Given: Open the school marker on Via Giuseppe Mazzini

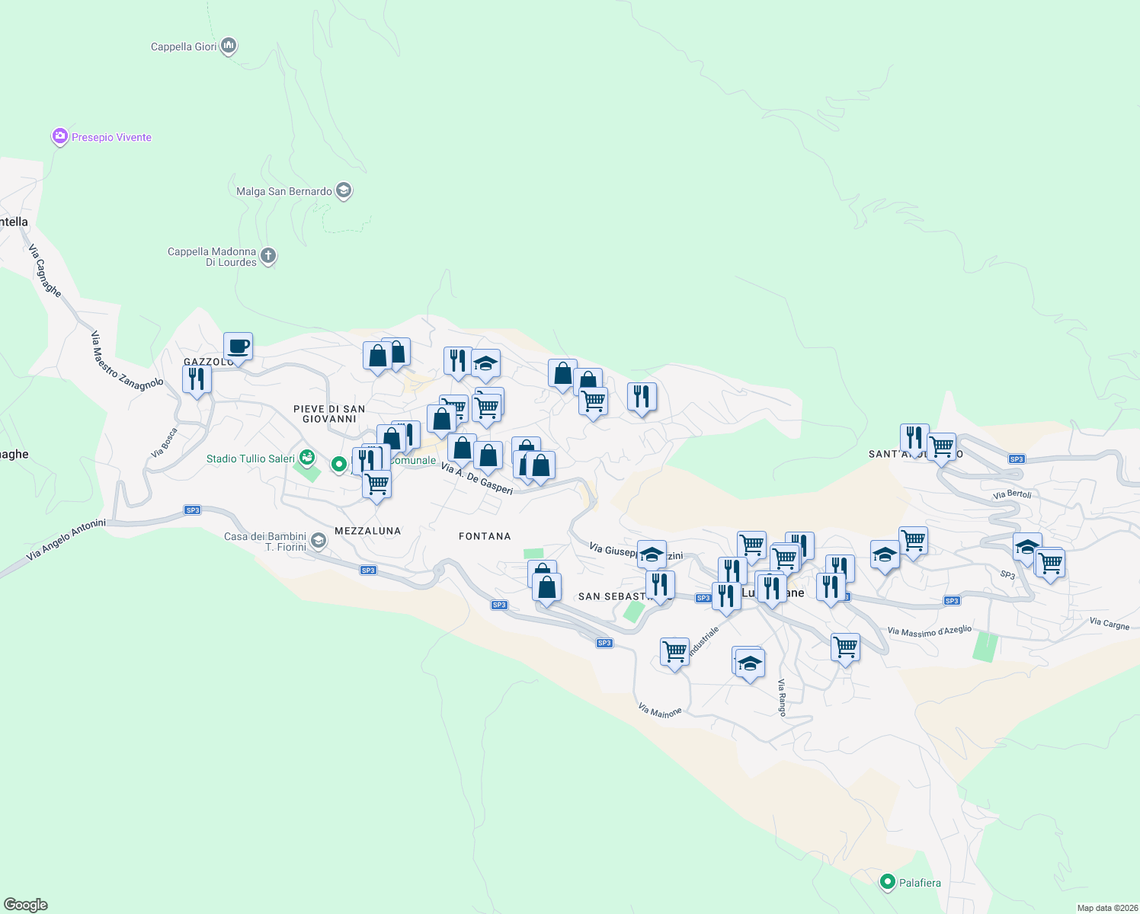Looking at the screenshot, I should click(652, 555).
